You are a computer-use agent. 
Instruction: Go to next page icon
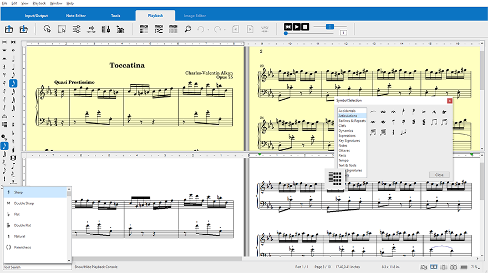coord(250,29)
